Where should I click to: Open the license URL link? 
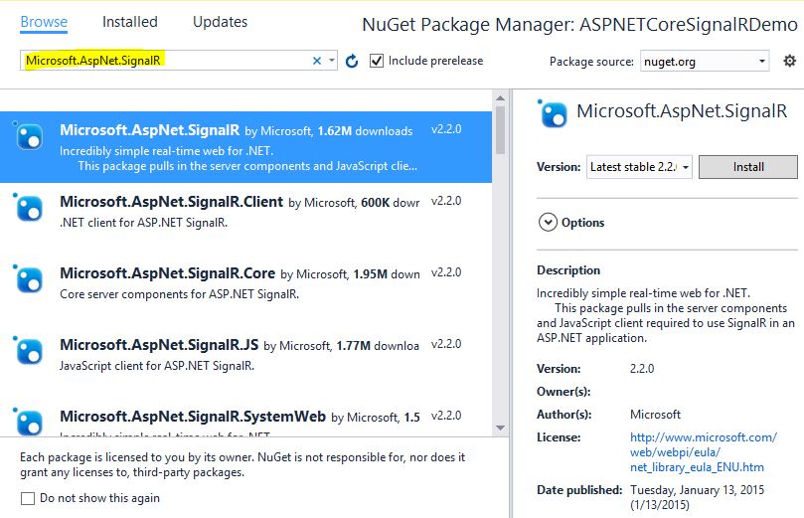coord(703,452)
